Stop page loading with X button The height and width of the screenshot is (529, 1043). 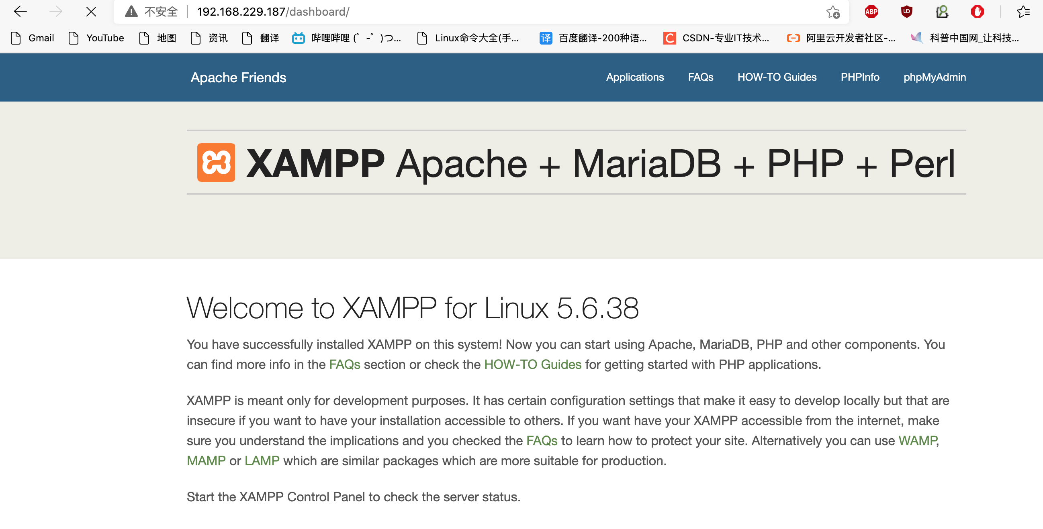pos(91,12)
